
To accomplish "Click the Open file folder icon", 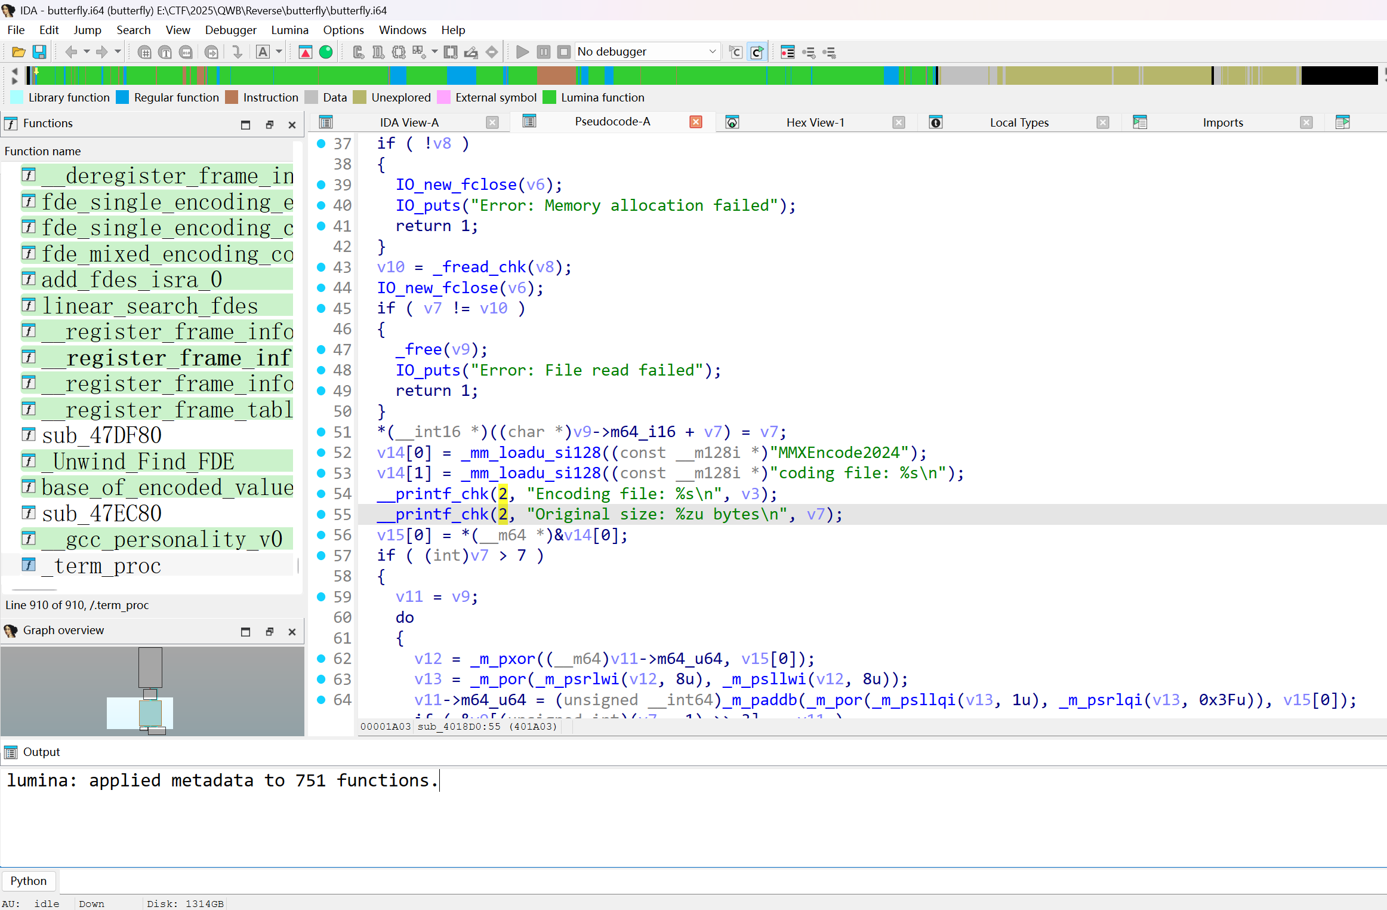I will pos(19,52).
